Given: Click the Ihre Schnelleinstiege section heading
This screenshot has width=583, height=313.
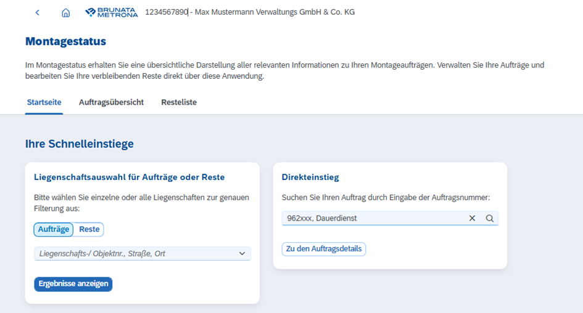Looking at the screenshot, I should click(79, 144).
